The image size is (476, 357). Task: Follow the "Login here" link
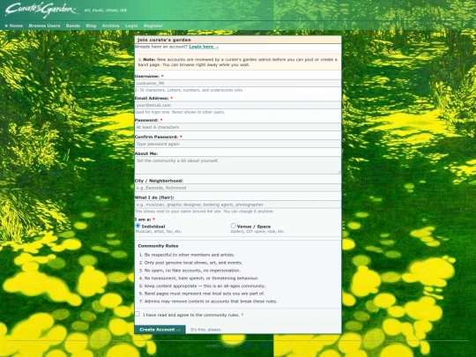204,47
